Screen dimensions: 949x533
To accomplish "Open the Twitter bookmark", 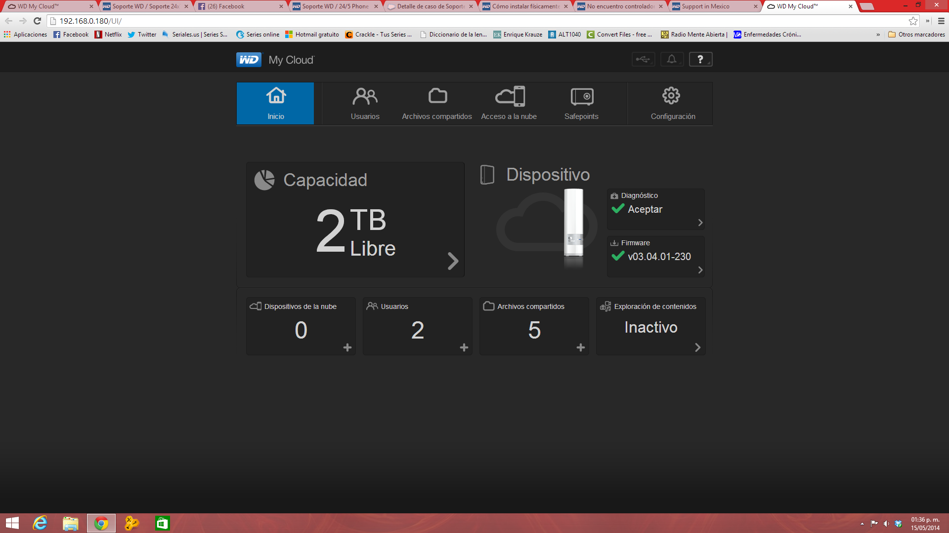I will [x=142, y=35].
